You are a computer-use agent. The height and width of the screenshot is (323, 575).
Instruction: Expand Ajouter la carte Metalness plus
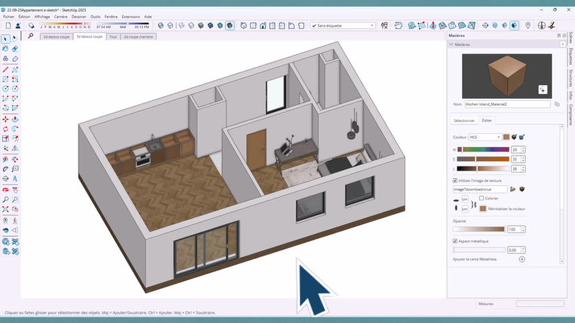pyautogui.click(x=522, y=259)
